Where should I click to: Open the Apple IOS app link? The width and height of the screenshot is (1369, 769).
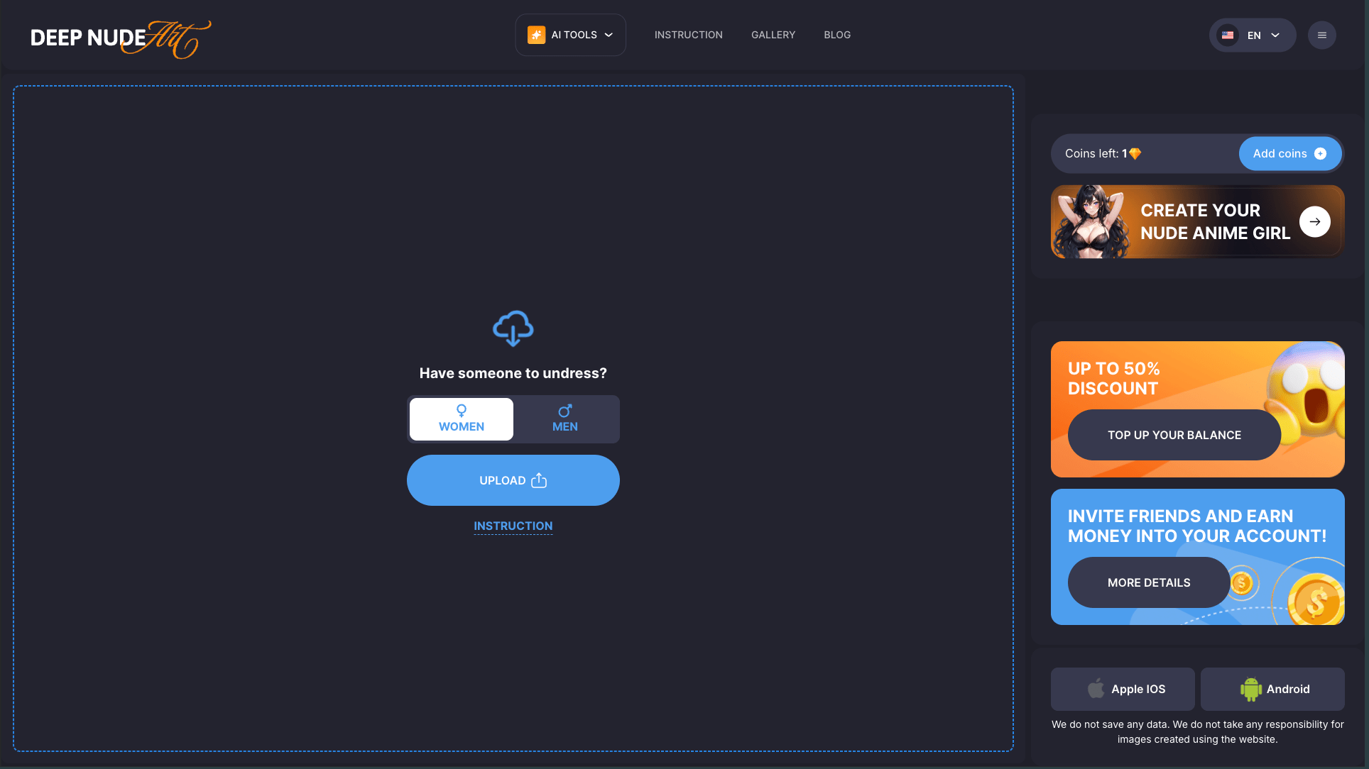[1123, 689]
